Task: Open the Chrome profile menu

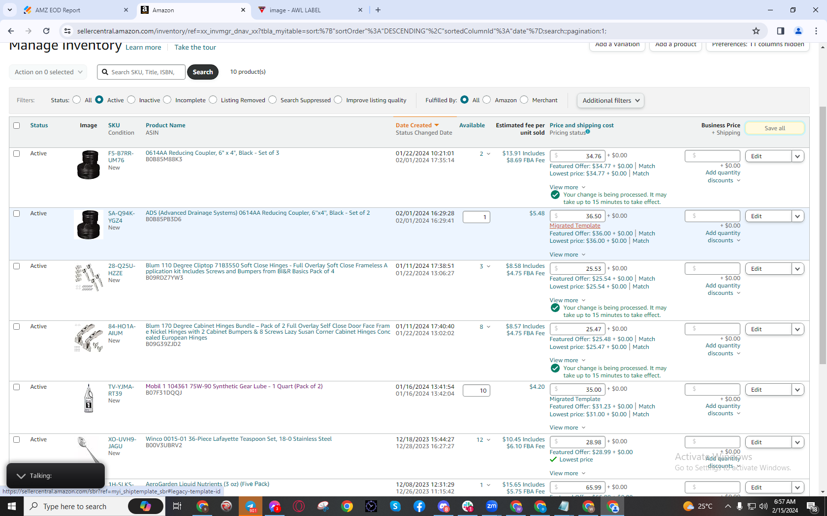Action: click(x=798, y=31)
